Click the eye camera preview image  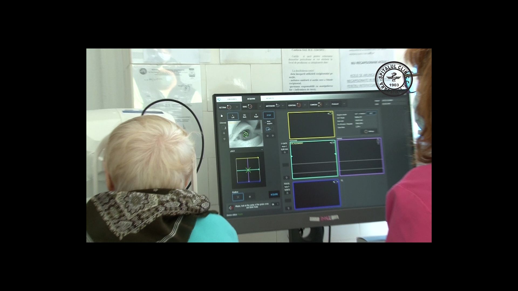tap(245, 134)
